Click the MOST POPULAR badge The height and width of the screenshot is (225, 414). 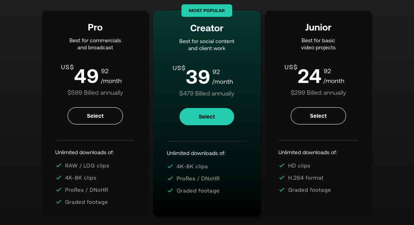(x=207, y=11)
